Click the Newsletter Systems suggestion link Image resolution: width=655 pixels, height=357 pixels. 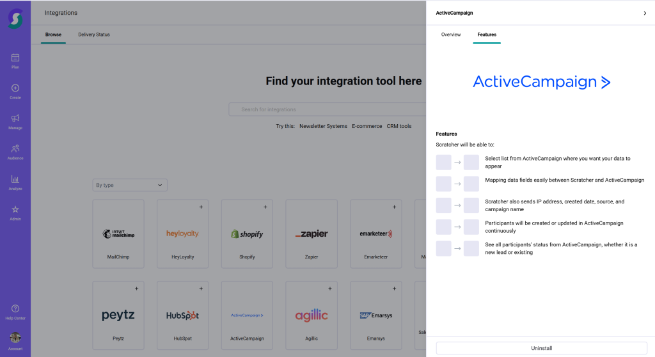(323, 126)
